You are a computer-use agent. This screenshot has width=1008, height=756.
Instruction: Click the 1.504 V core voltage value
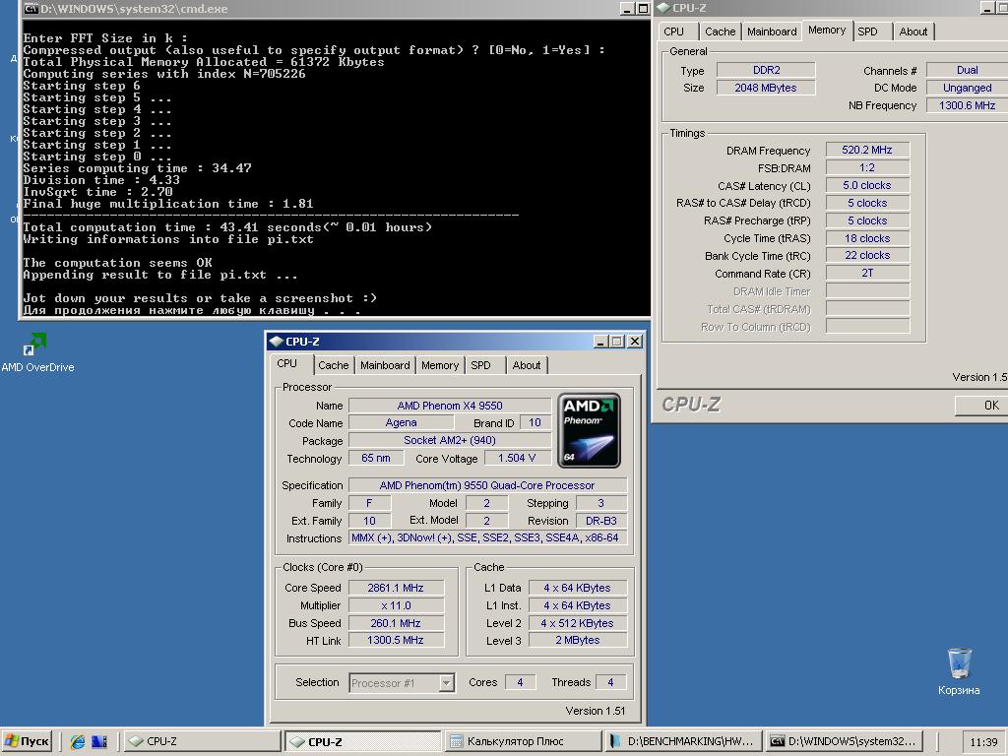[516, 458]
